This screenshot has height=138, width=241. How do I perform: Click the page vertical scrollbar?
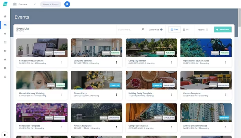coord(239,17)
